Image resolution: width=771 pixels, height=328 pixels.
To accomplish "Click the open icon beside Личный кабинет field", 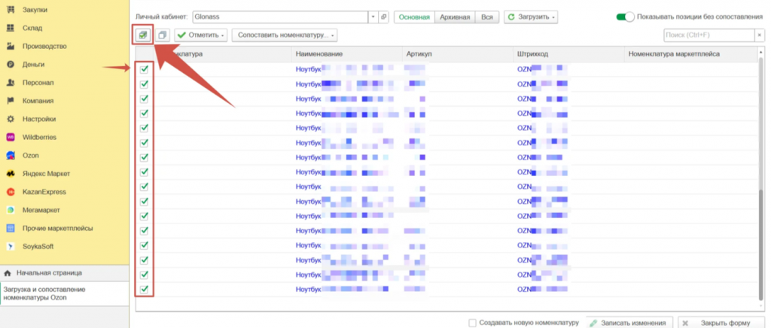I will (x=383, y=17).
